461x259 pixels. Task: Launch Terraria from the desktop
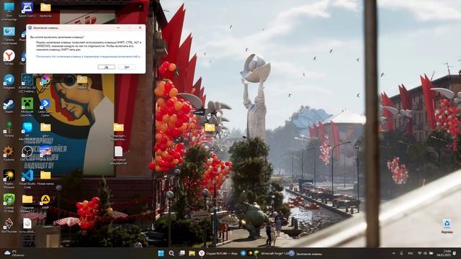pos(9,129)
